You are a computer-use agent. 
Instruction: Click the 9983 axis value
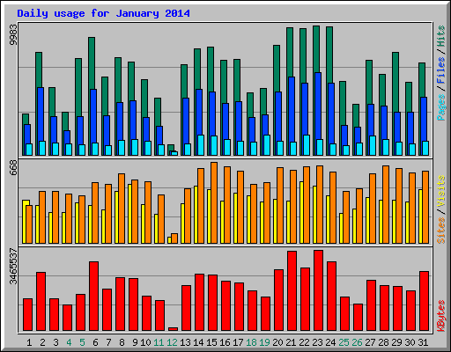pos(13,34)
